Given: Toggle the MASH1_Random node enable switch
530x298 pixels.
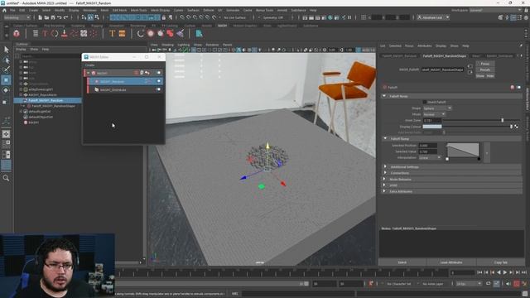Looking at the screenshot, I should (x=158, y=81).
